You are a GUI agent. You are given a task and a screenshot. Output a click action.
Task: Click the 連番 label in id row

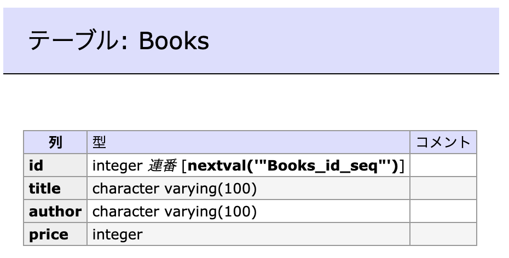[x=163, y=166]
